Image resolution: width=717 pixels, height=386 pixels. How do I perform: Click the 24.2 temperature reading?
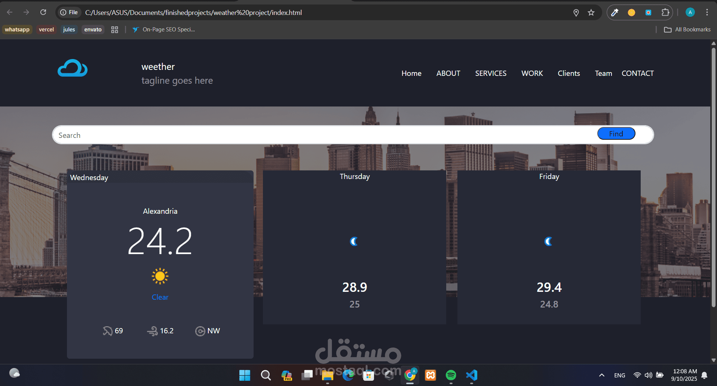pos(160,241)
